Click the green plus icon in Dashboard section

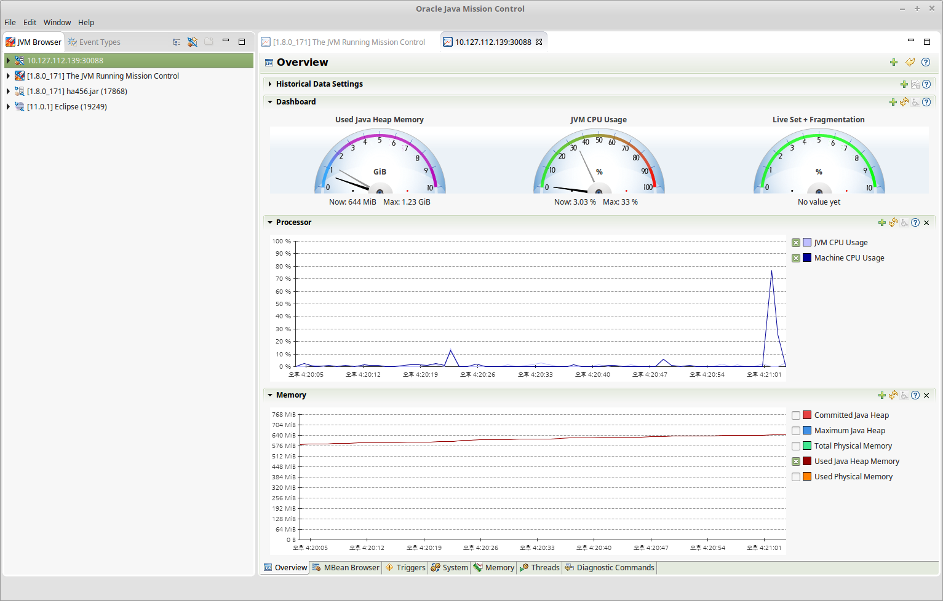pos(893,102)
